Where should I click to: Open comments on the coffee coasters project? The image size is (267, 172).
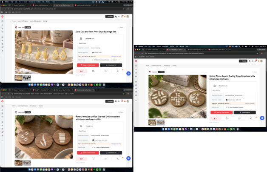(x=105, y=159)
